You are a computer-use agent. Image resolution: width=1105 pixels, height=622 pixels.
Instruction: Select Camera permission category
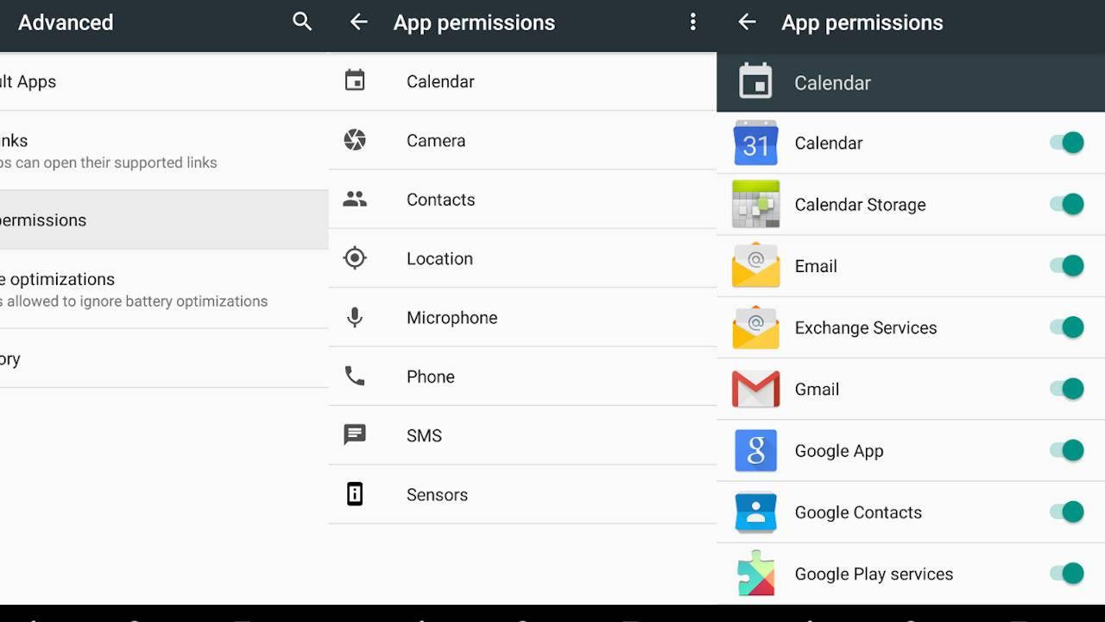[x=522, y=140]
